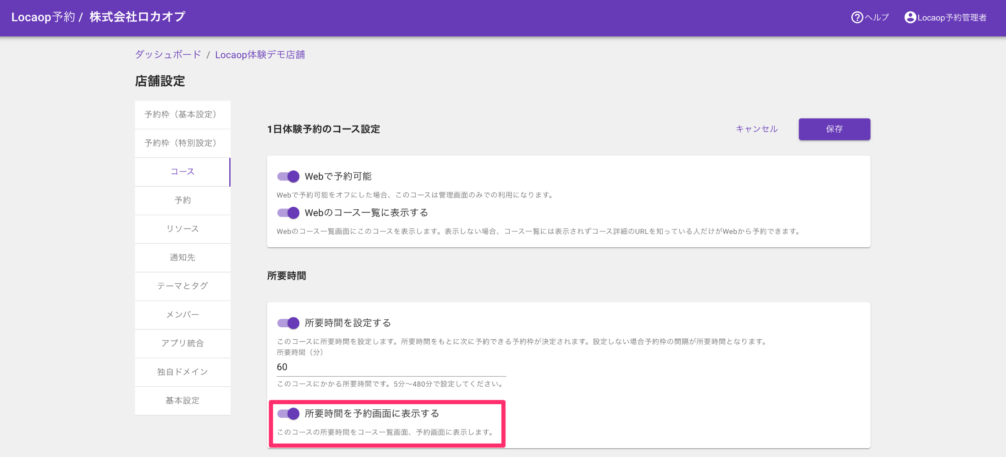Screen dimensions: 1006x457
Task: Toggle Webのコース一覧に表示する switch
Action: click(288, 213)
